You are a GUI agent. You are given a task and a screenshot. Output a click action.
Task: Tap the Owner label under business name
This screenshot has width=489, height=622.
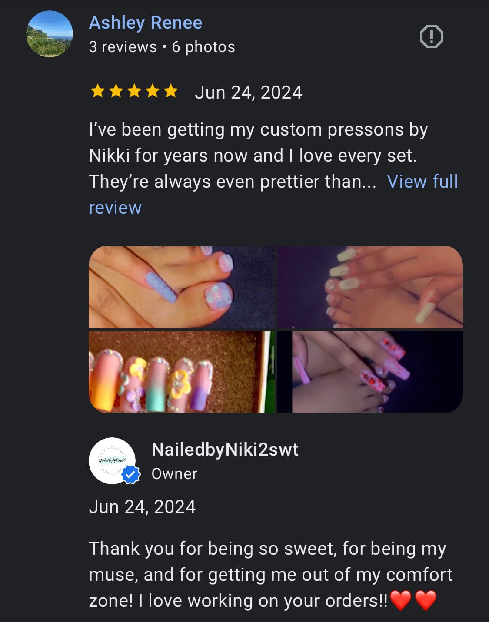tap(174, 474)
